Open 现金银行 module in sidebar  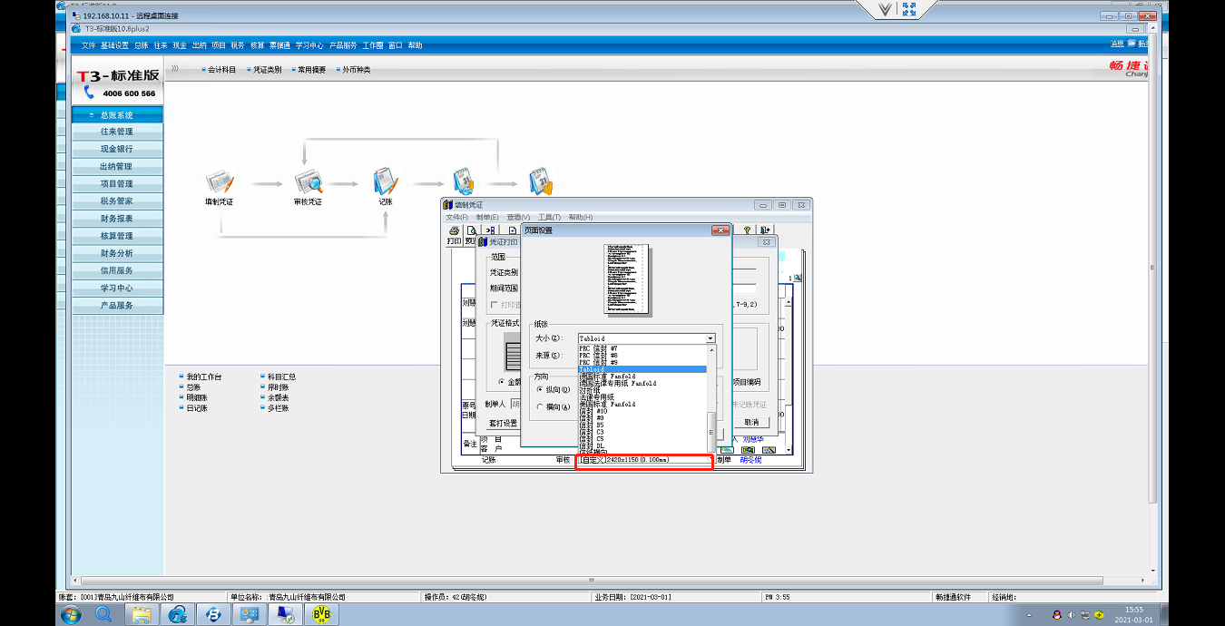[x=118, y=149]
